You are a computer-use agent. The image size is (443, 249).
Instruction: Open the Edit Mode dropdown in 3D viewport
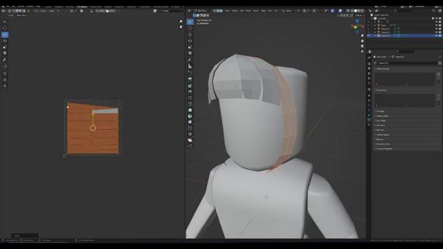click(202, 11)
